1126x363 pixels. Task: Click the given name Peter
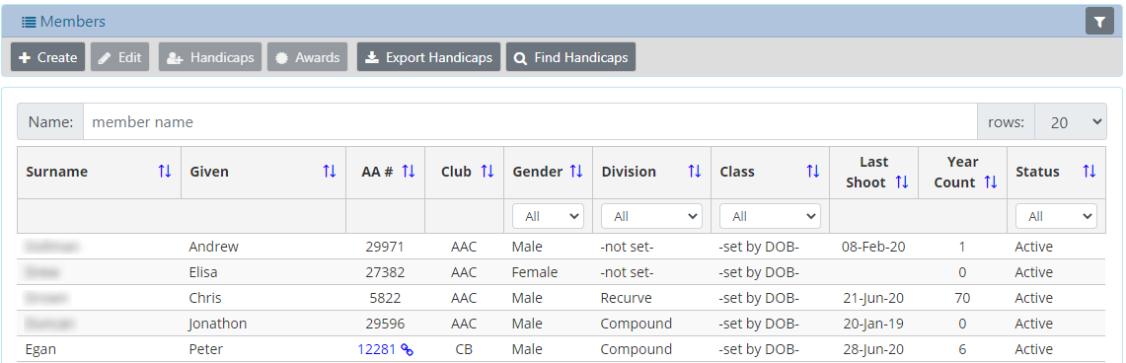click(206, 349)
